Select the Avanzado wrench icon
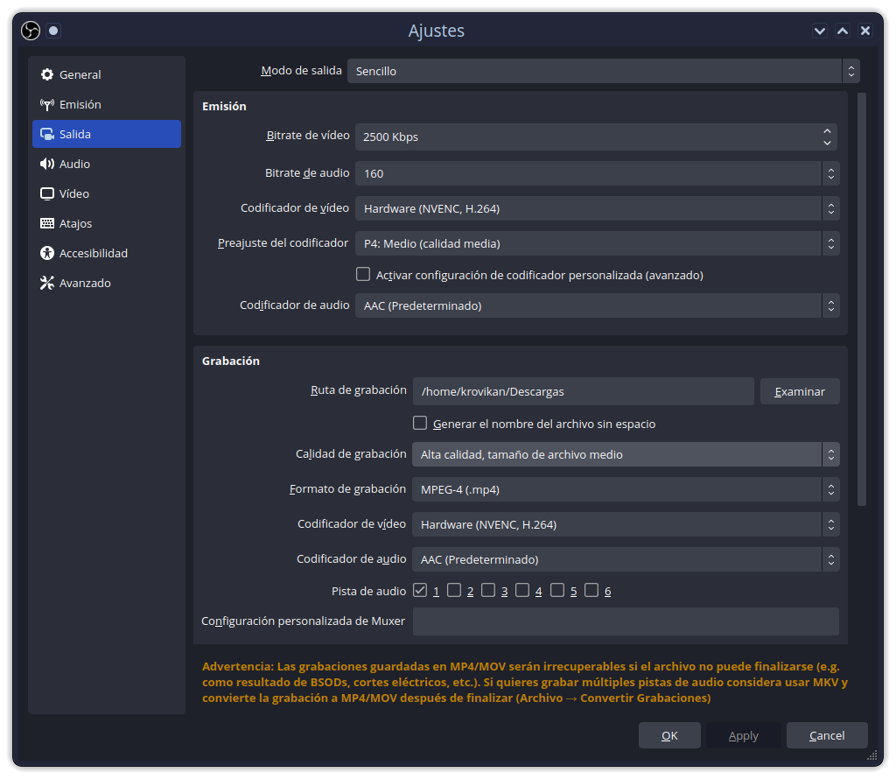 pos(46,283)
